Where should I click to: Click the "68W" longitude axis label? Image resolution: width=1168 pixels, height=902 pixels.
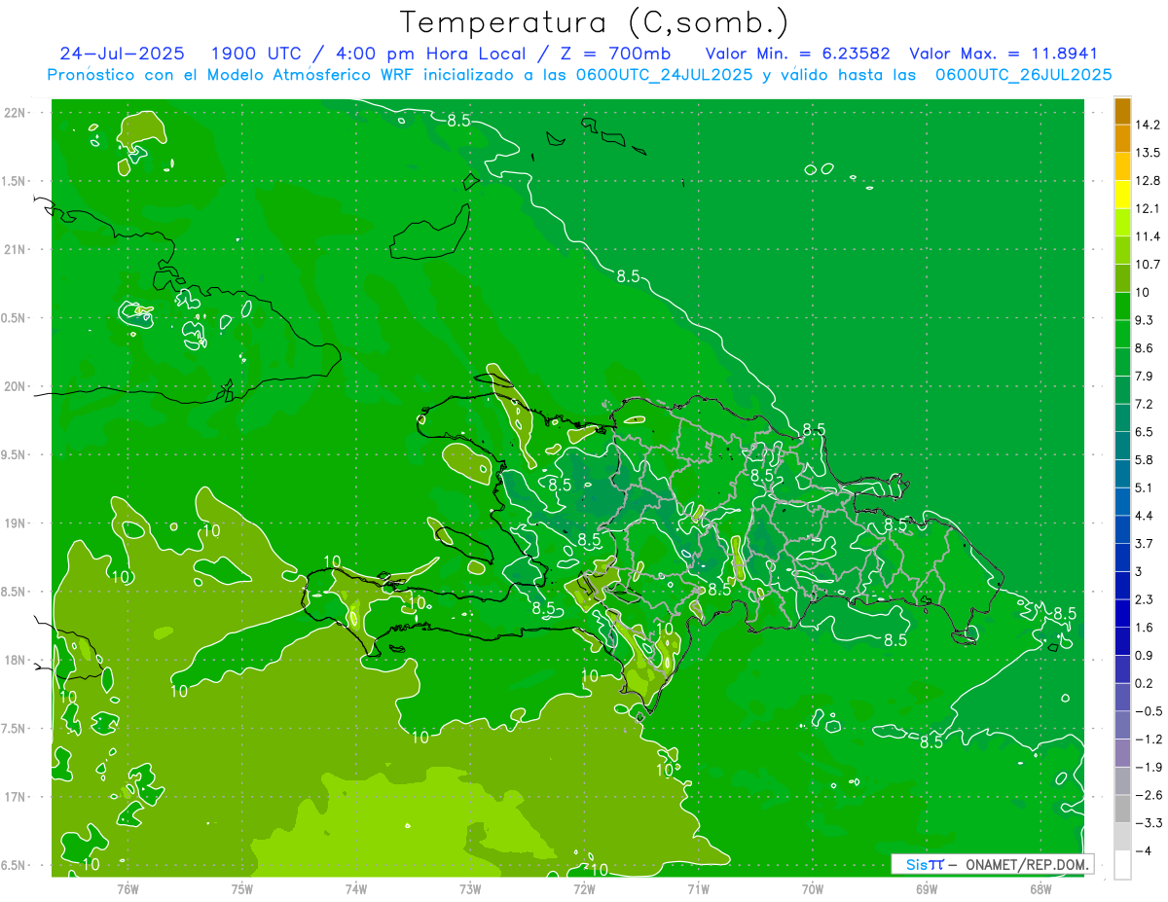1040,889
